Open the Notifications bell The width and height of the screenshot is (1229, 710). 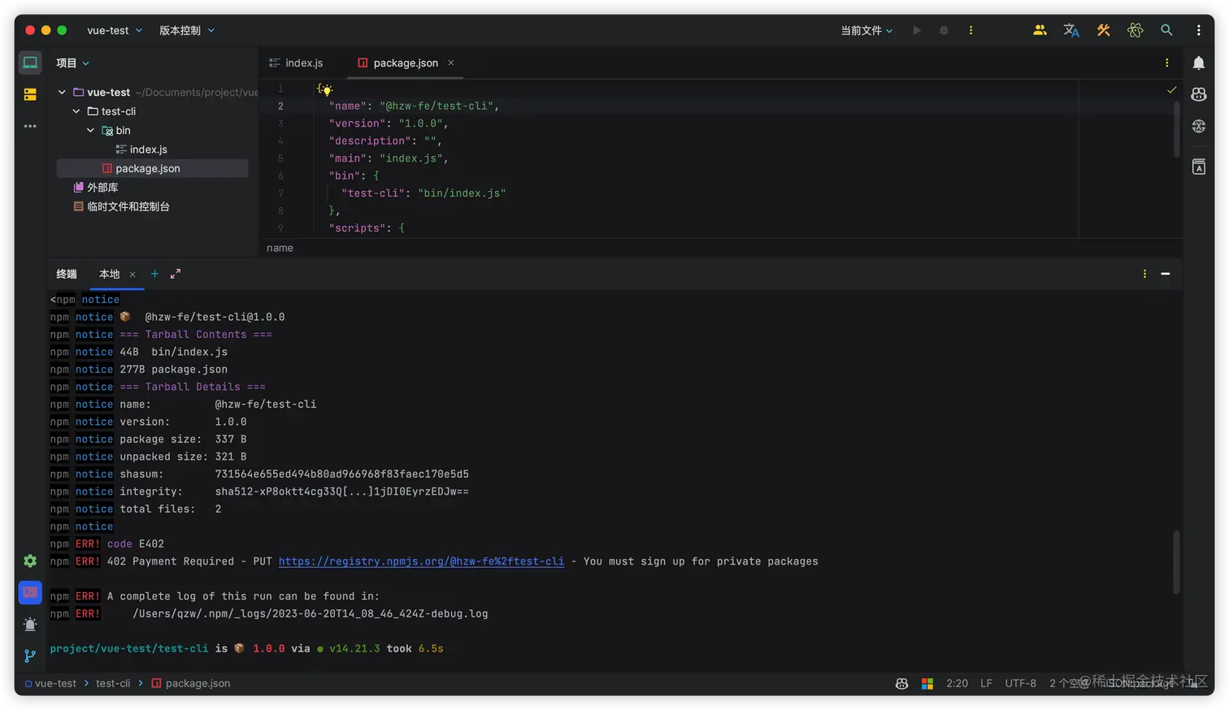[1198, 63]
